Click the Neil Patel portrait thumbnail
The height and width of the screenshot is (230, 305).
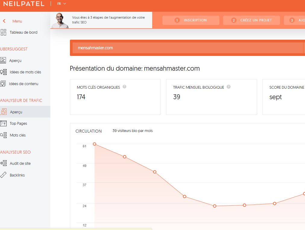60,20
